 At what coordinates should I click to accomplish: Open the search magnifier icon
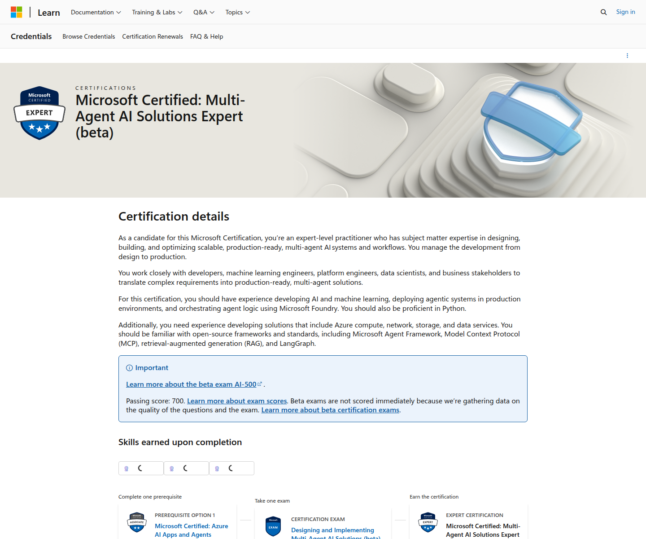pyautogui.click(x=603, y=12)
